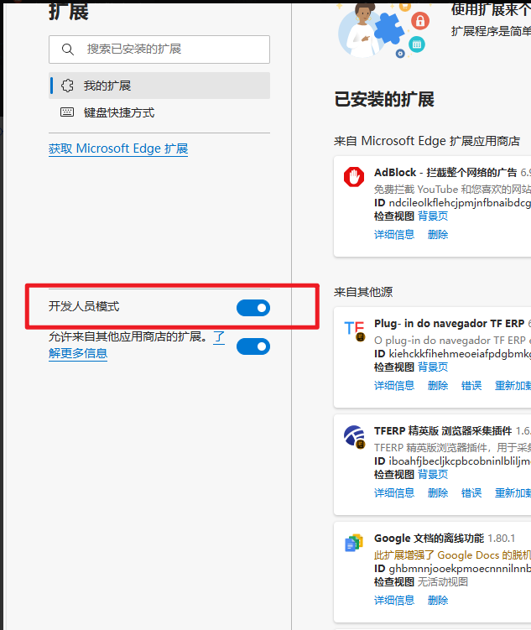Click 删除 for AdBlock
Screen dimensions: 531x630
point(438,235)
